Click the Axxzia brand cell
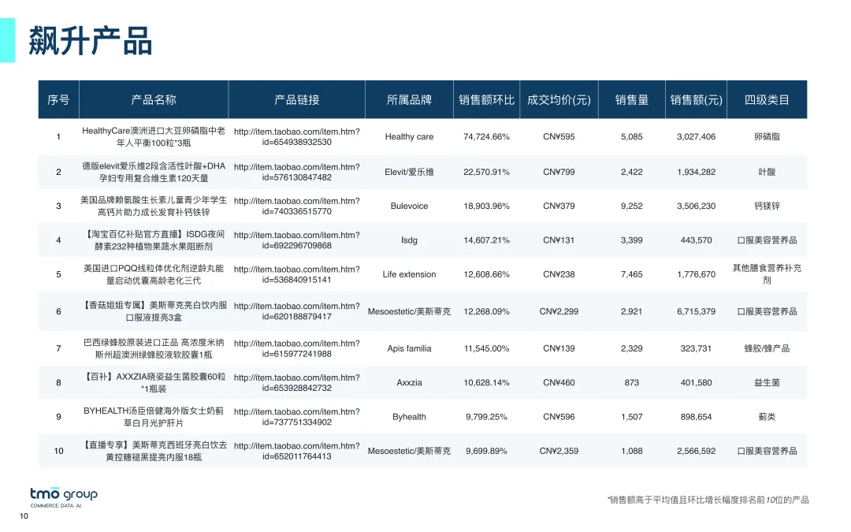This screenshot has width=851, height=532. 409,383
